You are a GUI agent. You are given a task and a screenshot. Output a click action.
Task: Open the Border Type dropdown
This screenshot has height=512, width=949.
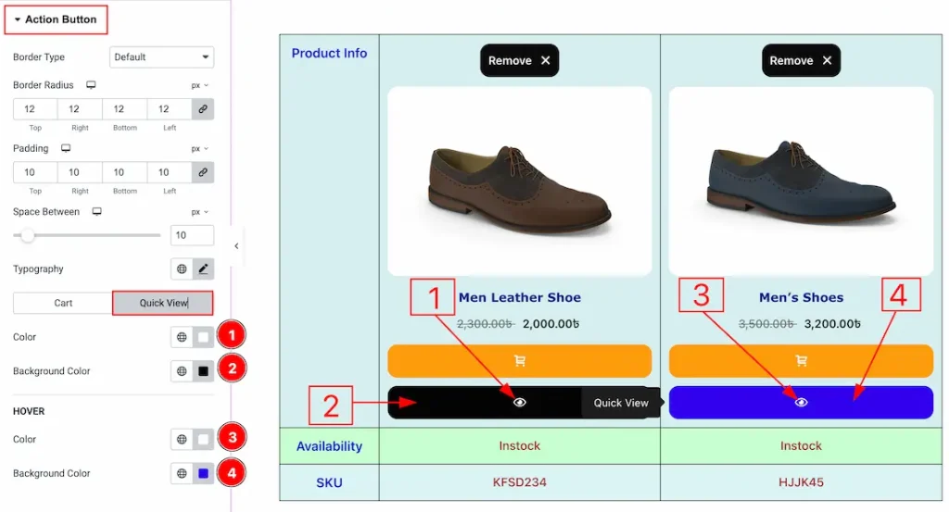click(161, 56)
